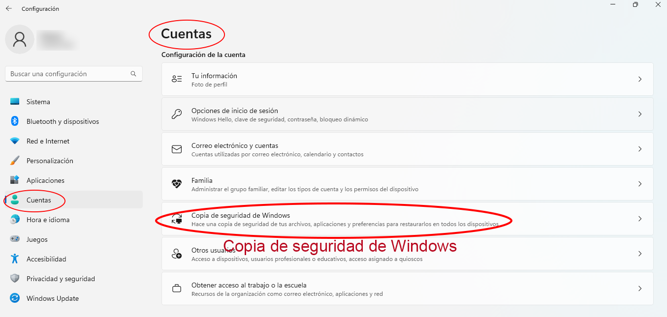Click the Otros usuarios add-person icon
667x317 pixels.
(x=177, y=254)
